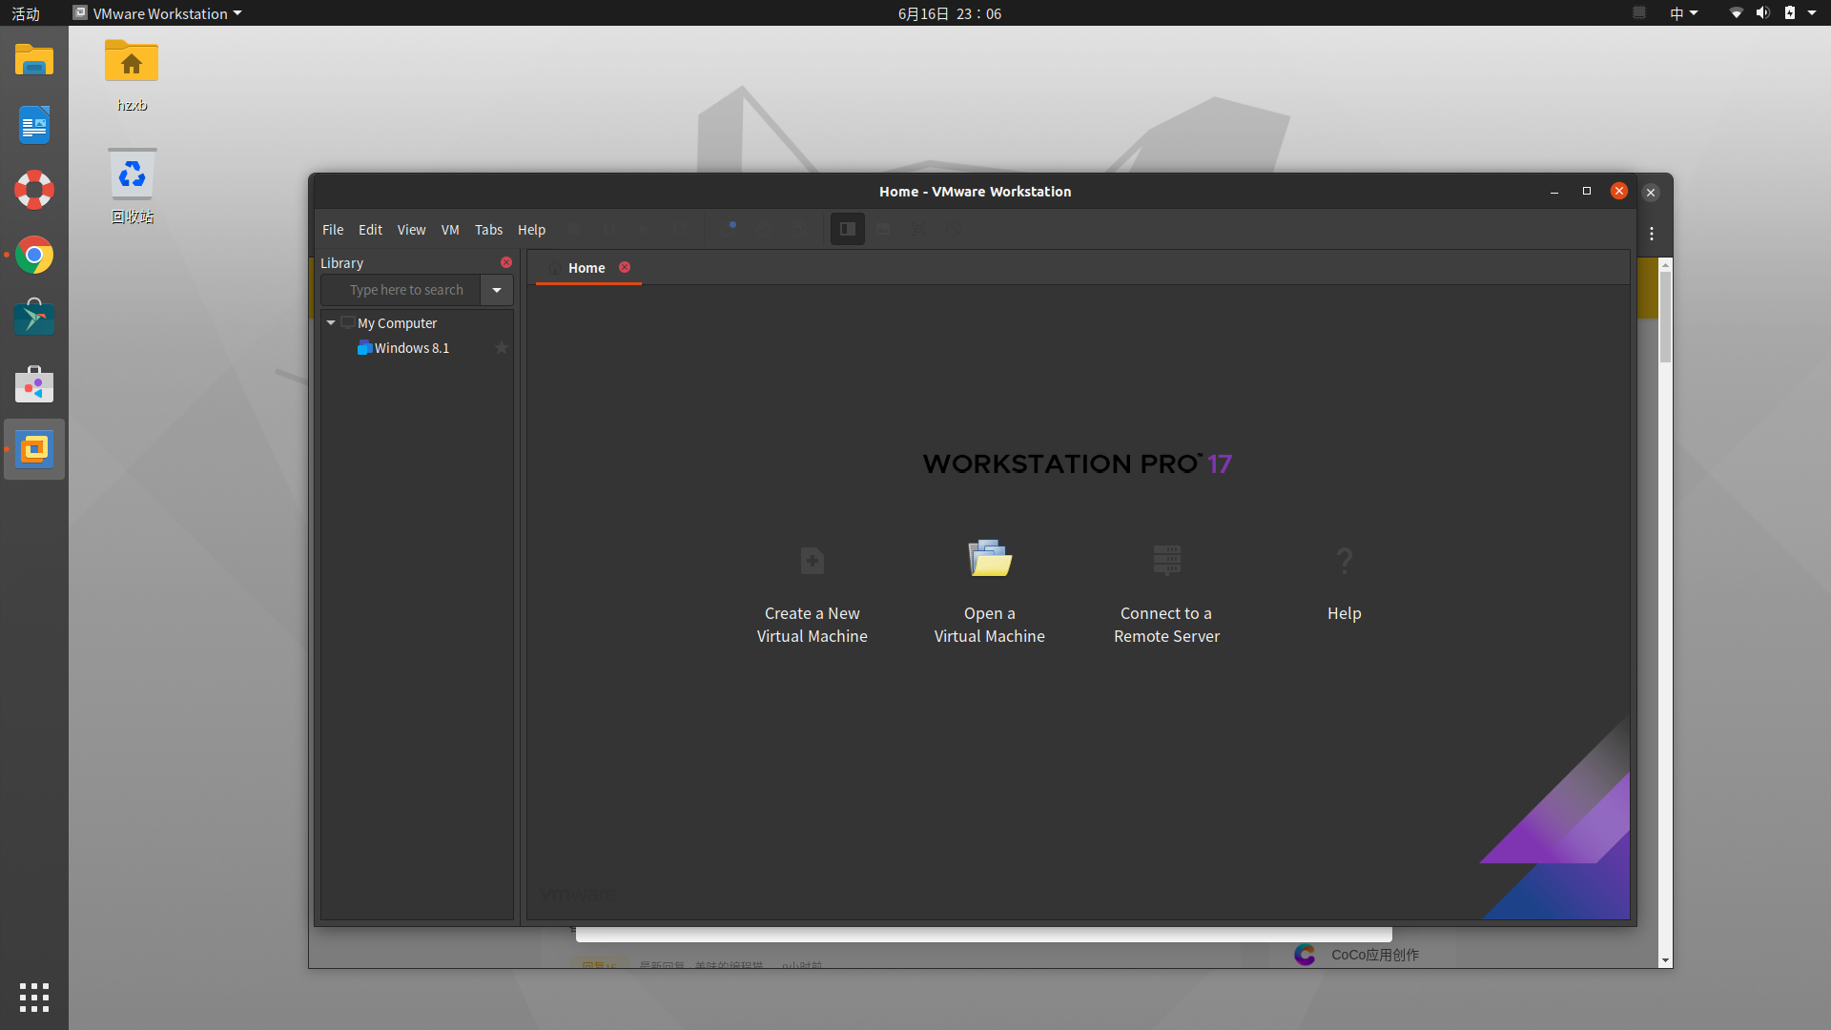1831x1030 pixels.
Task: Collapse the My Computer tree node
Action: tap(331, 323)
